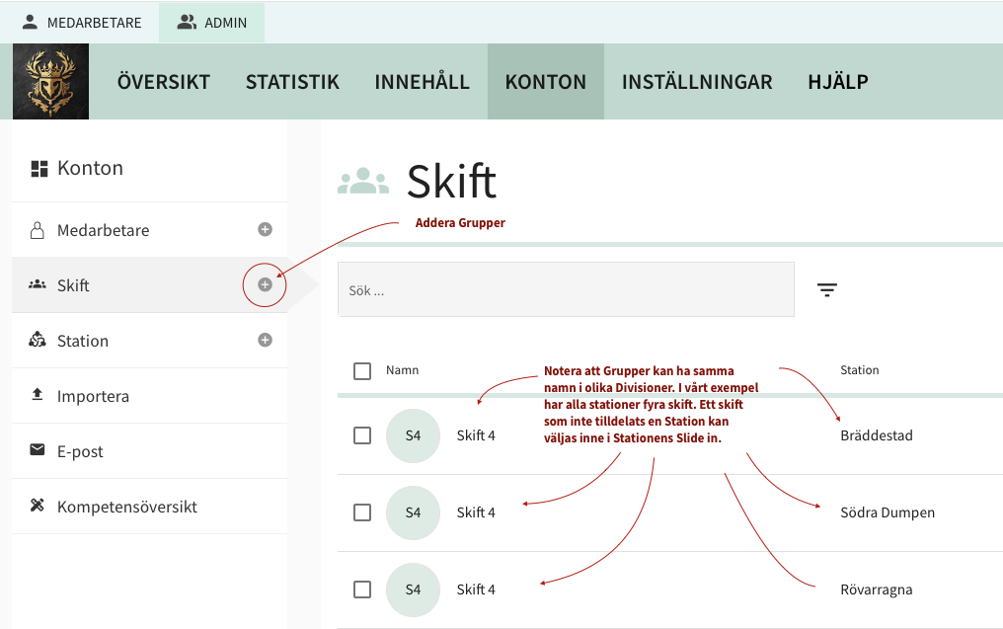Click the S4 avatar for Södra Dumpen row

pos(413,512)
